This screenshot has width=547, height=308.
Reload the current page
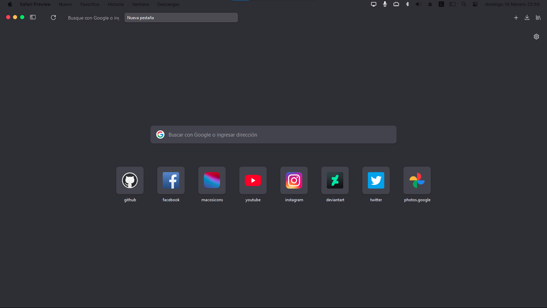(53, 17)
